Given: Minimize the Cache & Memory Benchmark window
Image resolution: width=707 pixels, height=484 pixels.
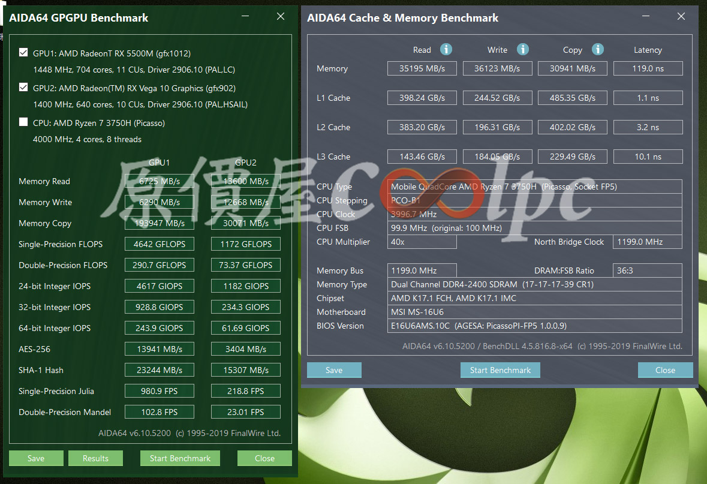Looking at the screenshot, I should [x=646, y=16].
